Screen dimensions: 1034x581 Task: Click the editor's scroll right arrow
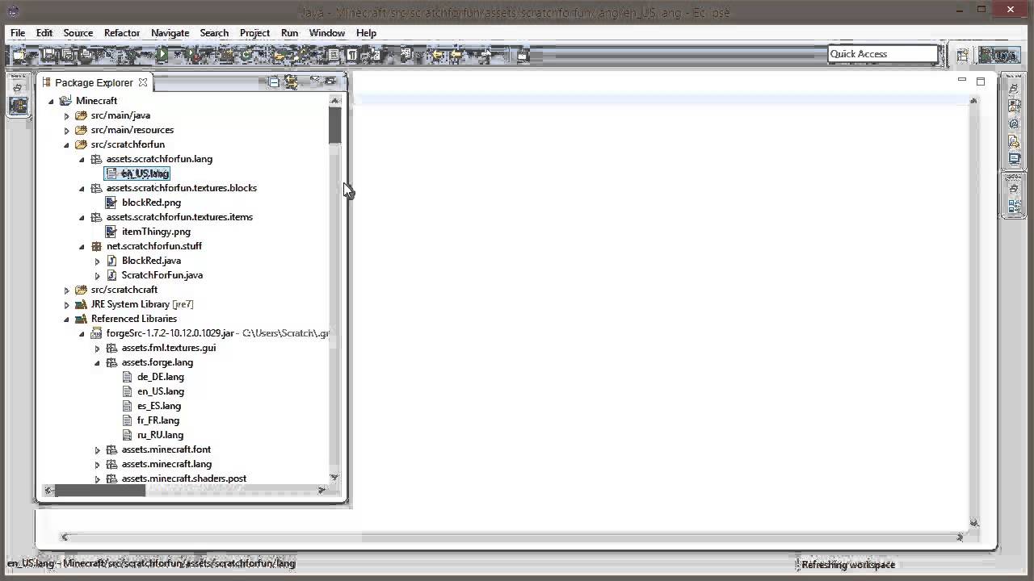960,537
